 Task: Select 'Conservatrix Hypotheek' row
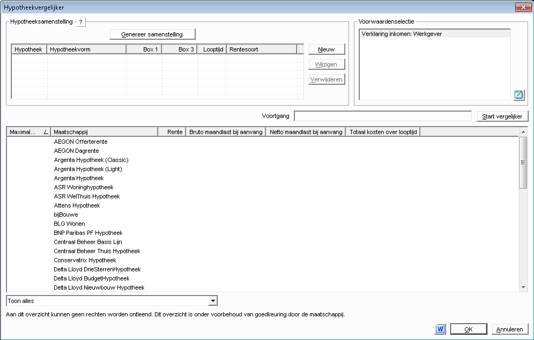[x=263, y=260]
